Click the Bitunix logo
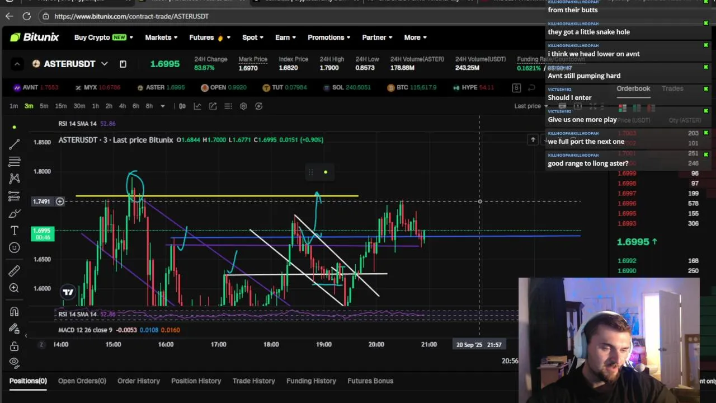 coord(34,38)
